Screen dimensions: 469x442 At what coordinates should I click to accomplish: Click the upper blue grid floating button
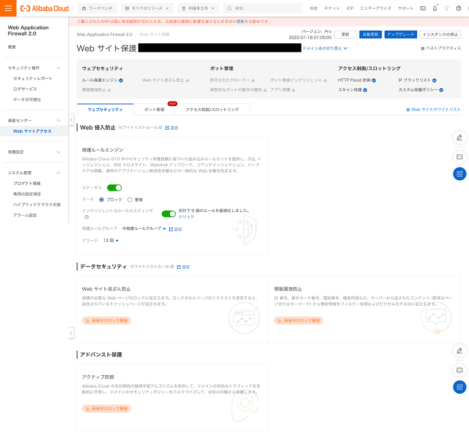click(x=460, y=174)
